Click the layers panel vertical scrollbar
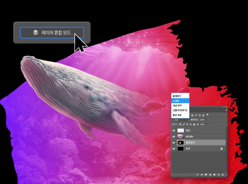Image resolution: width=248 pixels, height=184 pixels. pyautogui.click(x=227, y=149)
